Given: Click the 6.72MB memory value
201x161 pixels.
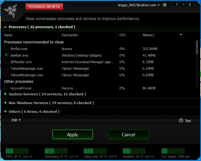Looking at the screenshot, I should point(148,62).
